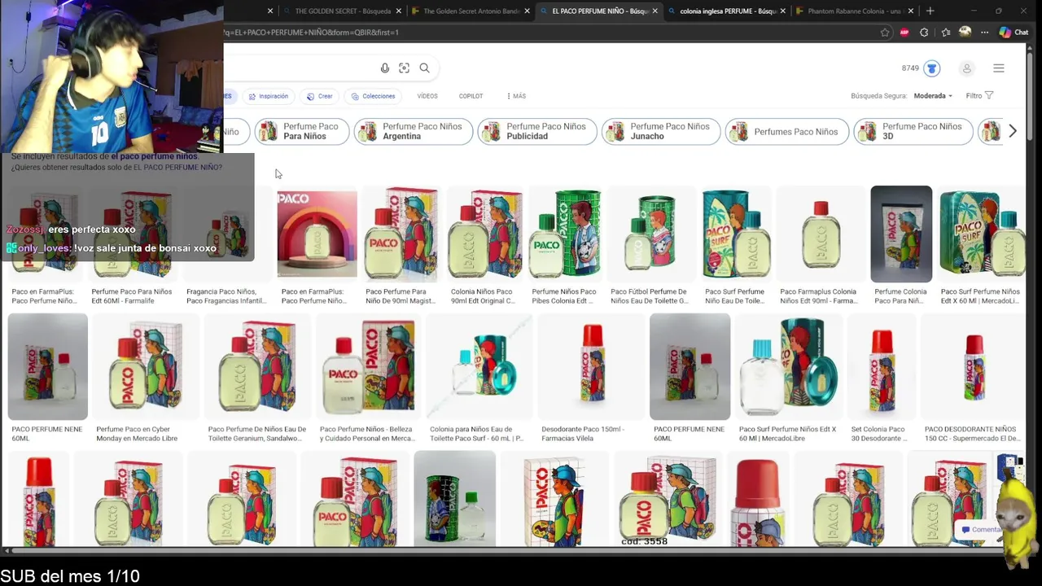Select Perfumes Paco Niños chip
The image size is (1042, 586).
[787, 131]
